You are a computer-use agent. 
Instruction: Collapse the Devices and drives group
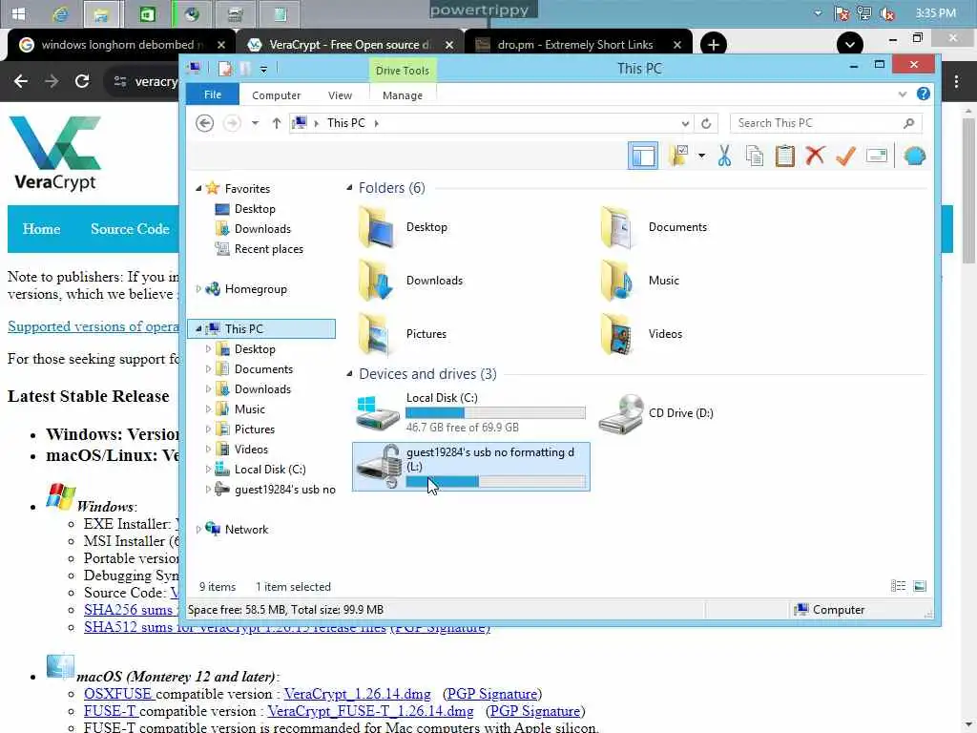click(x=349, y=374)
